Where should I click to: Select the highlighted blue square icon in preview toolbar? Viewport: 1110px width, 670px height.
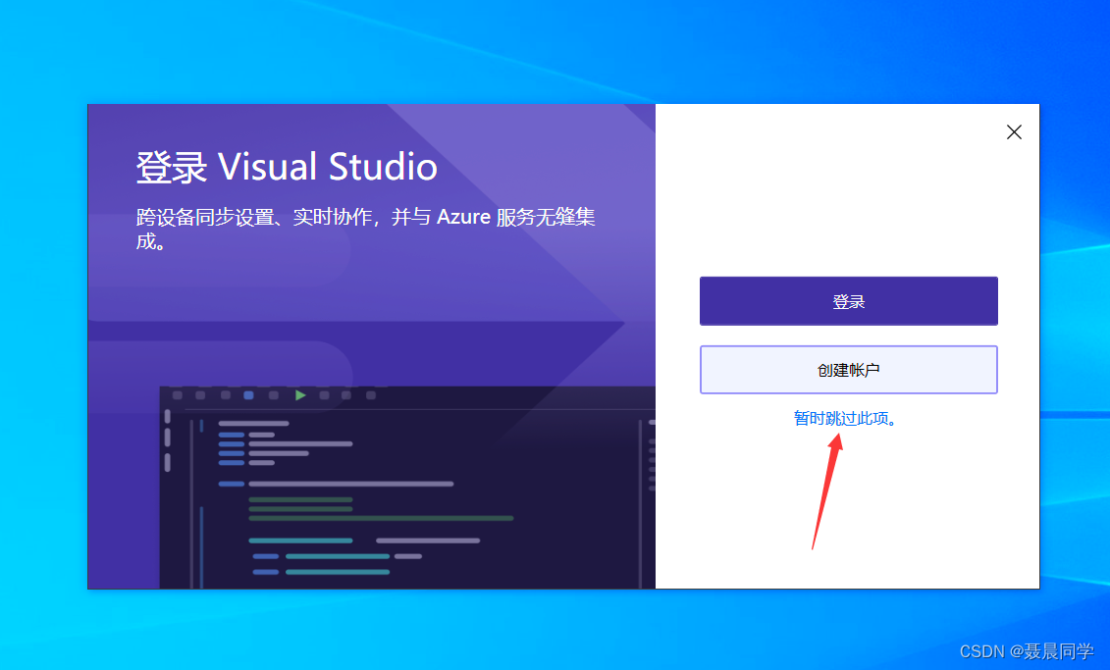coord(248,394)
